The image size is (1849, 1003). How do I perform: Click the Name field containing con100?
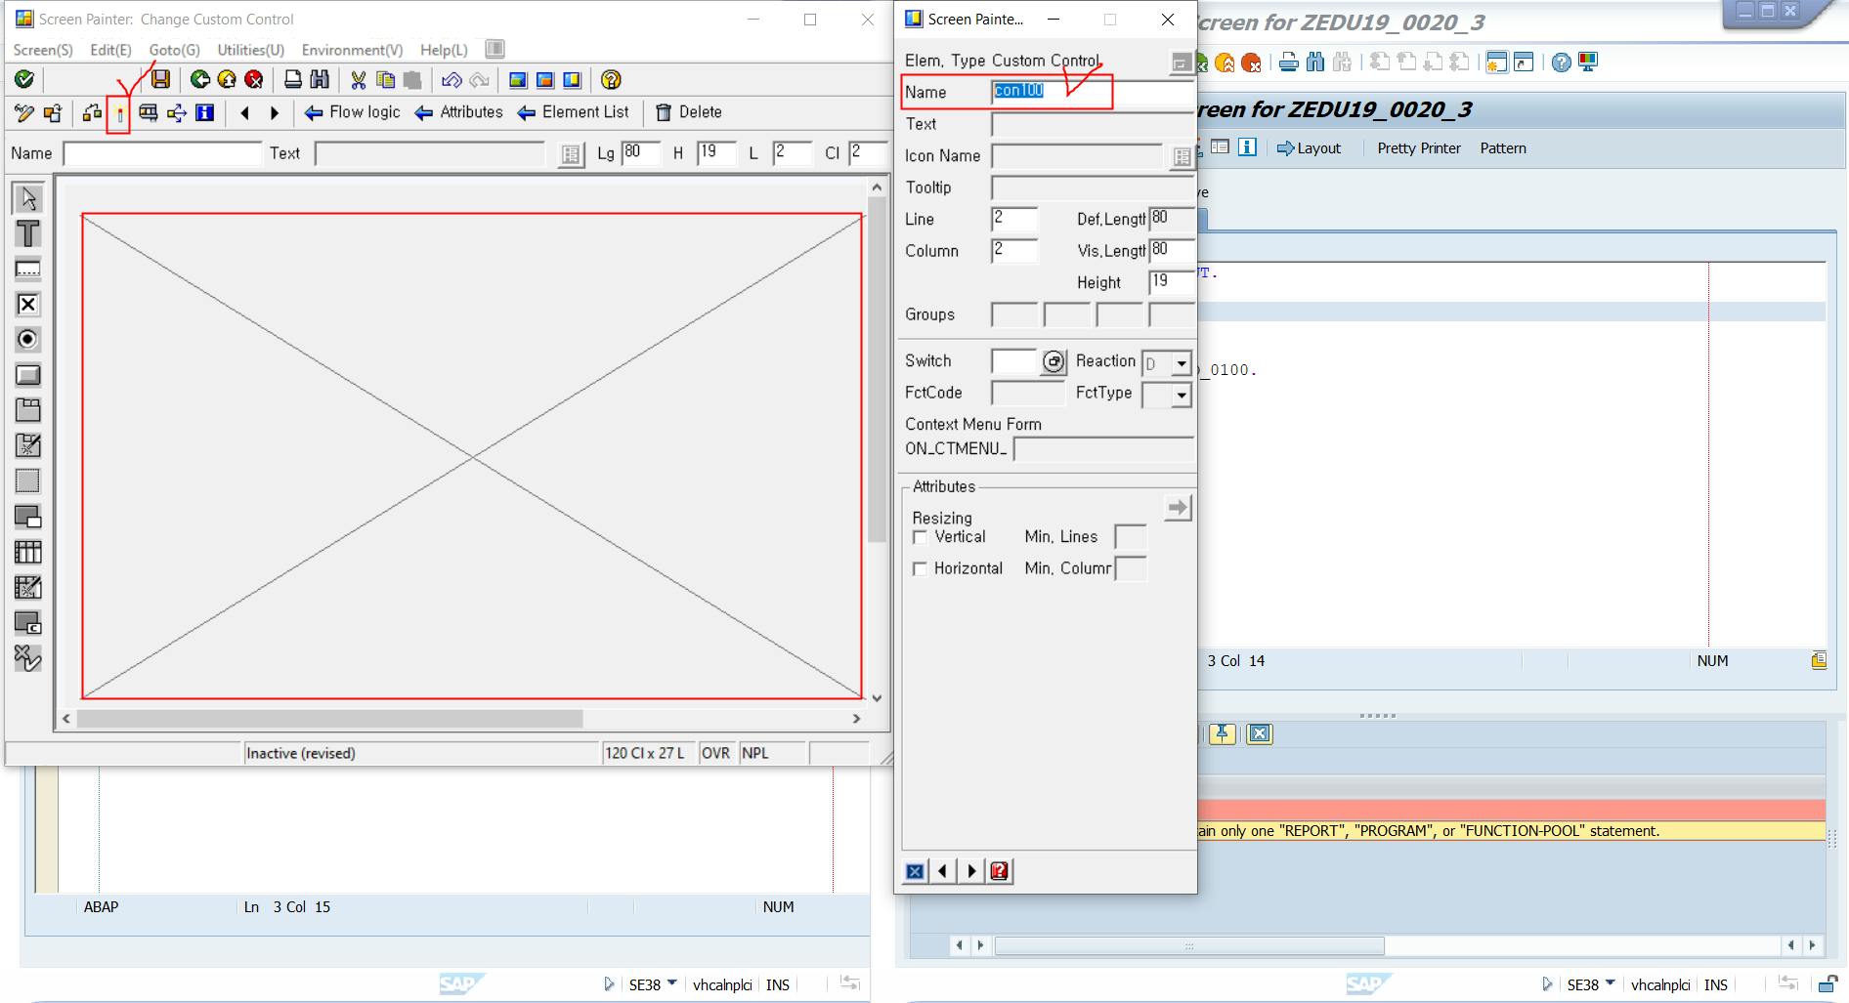[1093, 92]
